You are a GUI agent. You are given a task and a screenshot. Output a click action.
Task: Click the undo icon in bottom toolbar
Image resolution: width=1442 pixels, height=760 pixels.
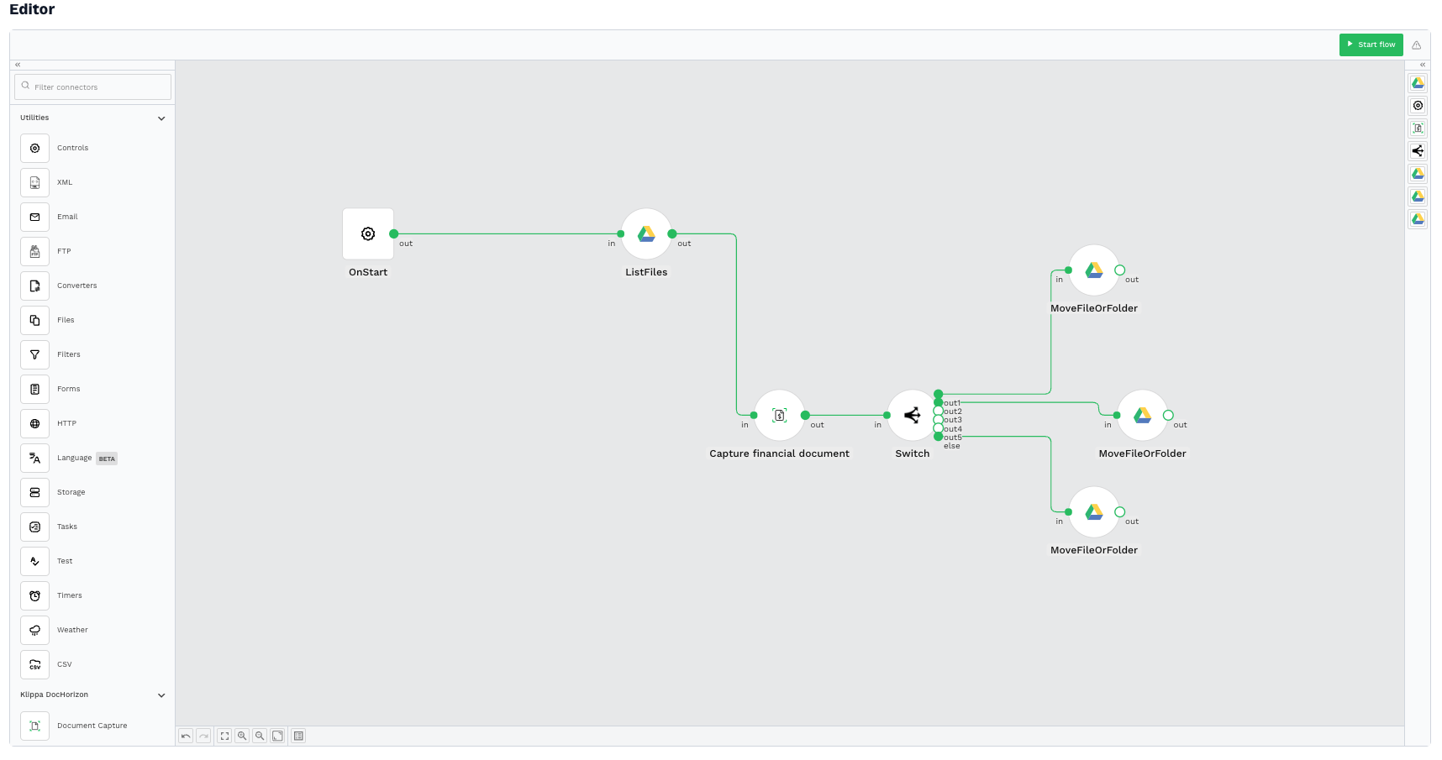[x=186, y=736]
